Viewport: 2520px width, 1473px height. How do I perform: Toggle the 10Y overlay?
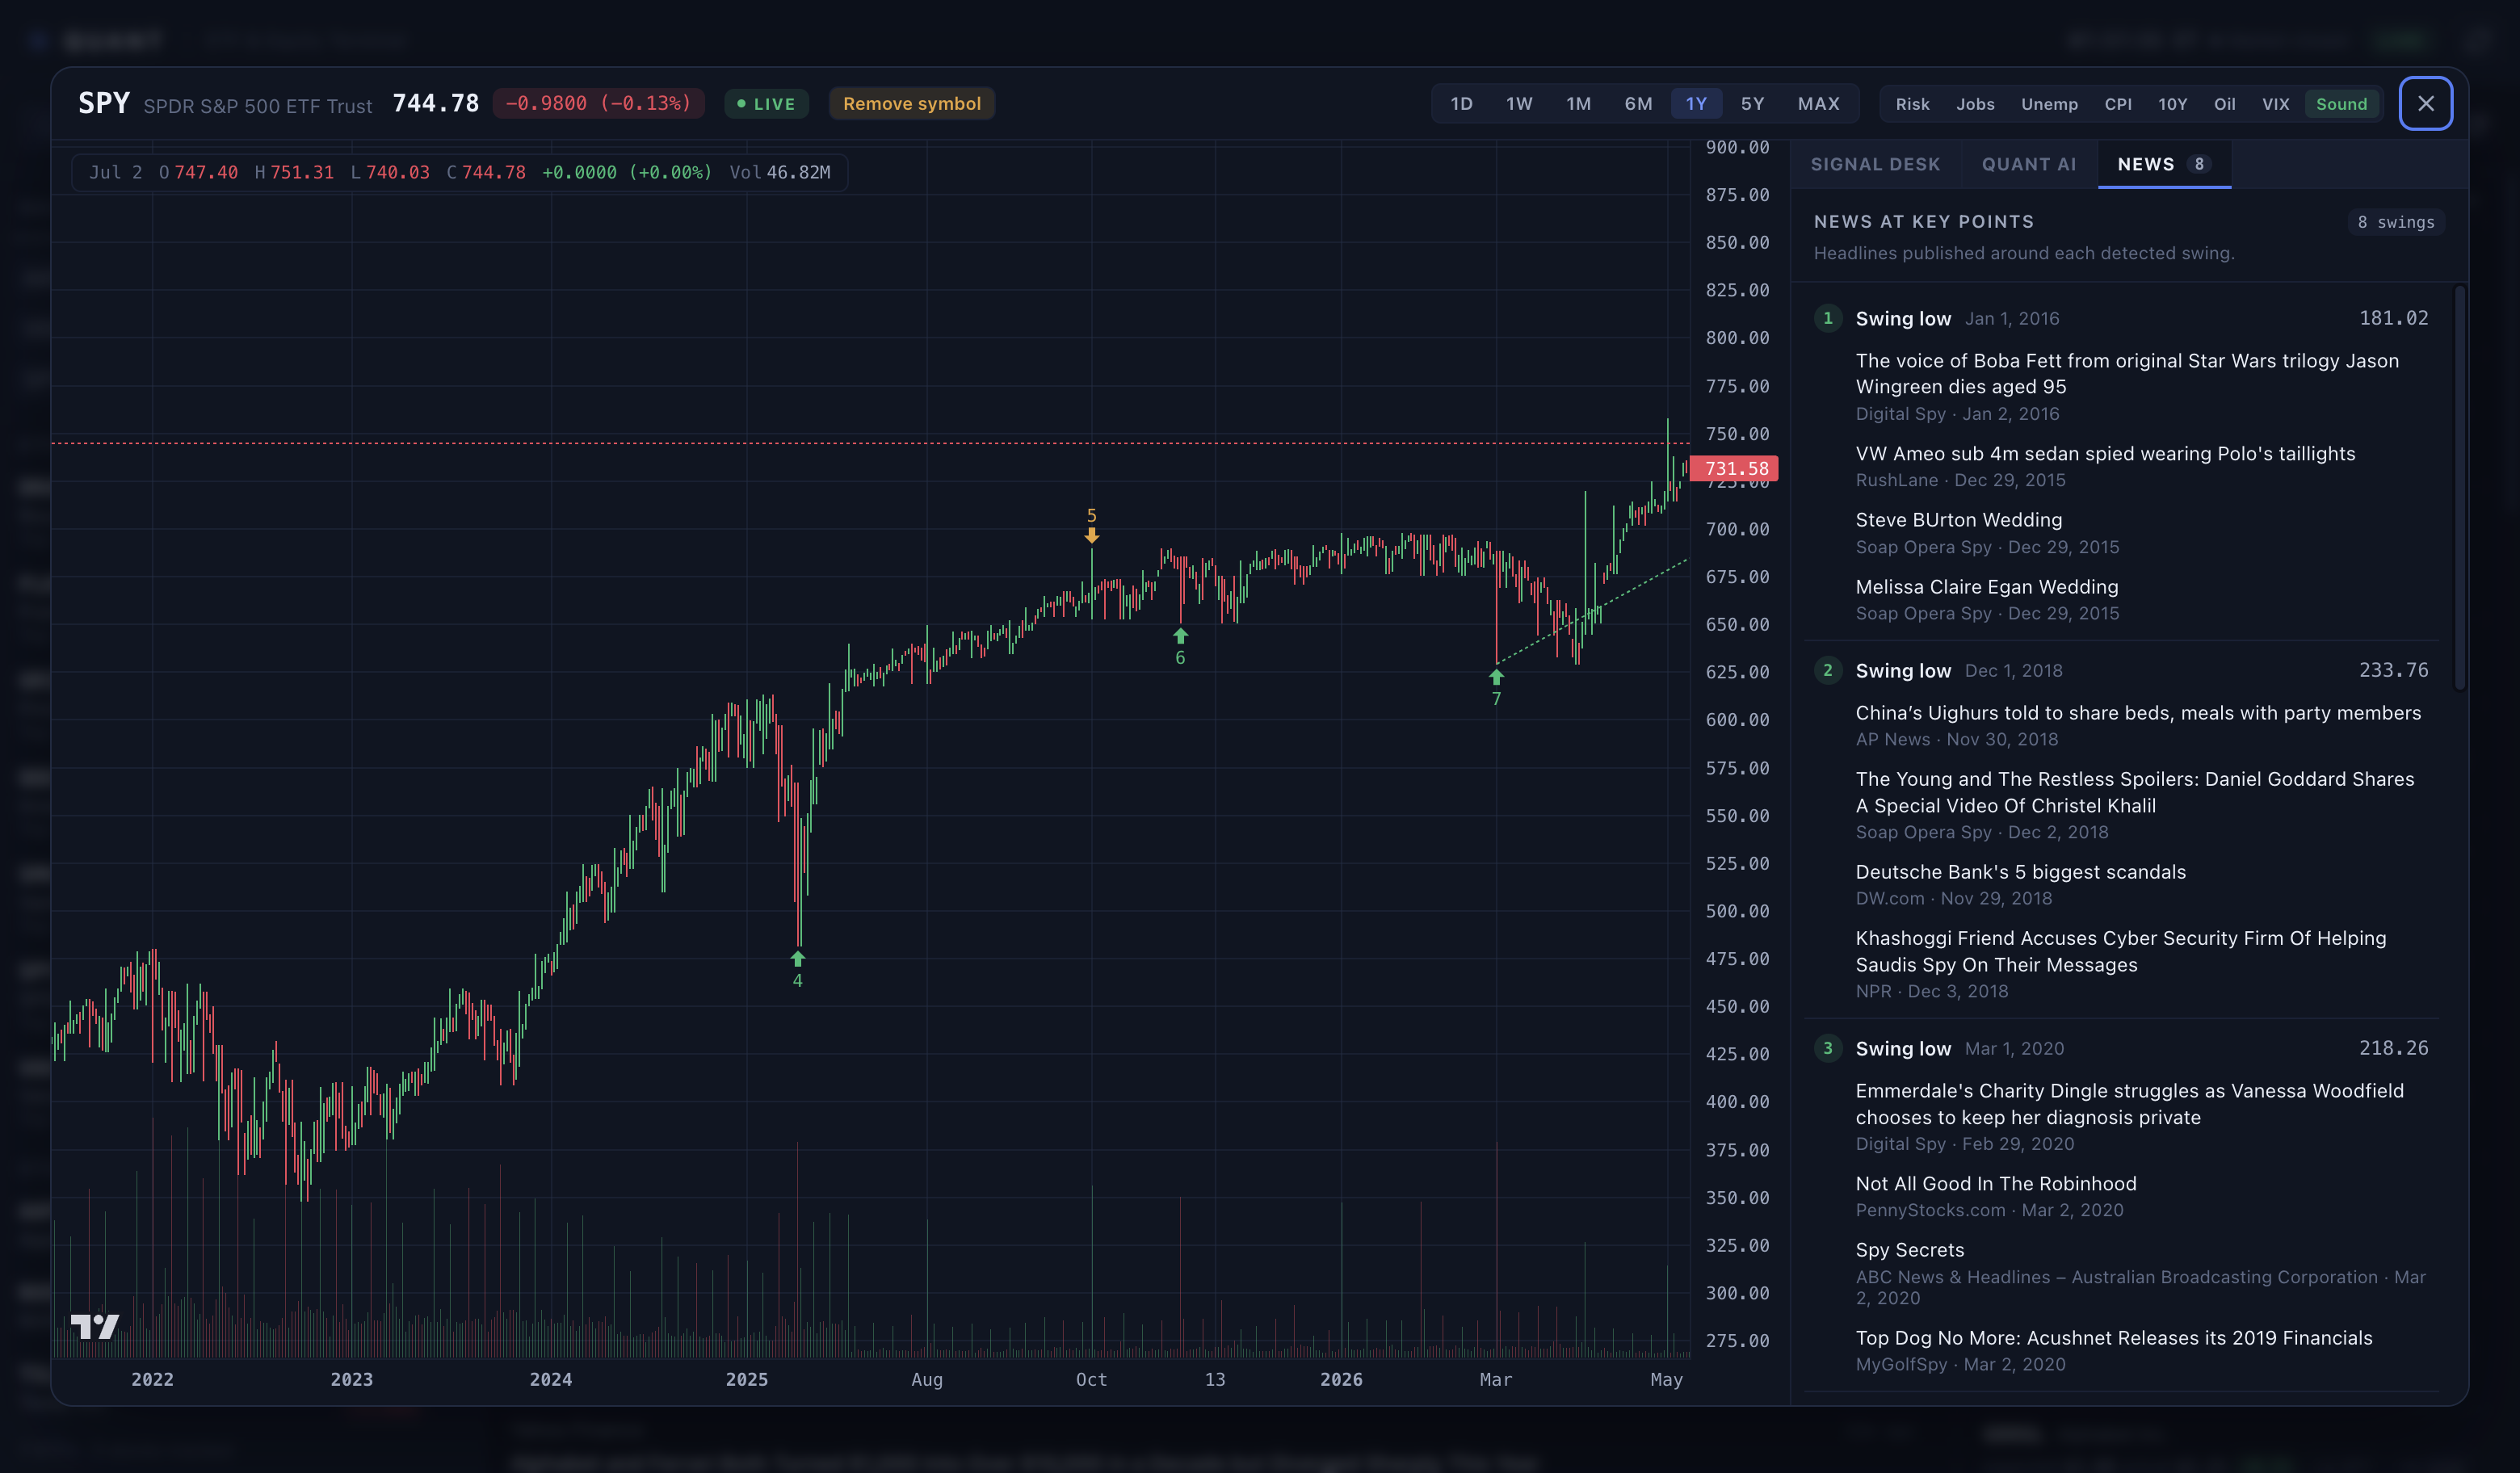coord(2172,104)
